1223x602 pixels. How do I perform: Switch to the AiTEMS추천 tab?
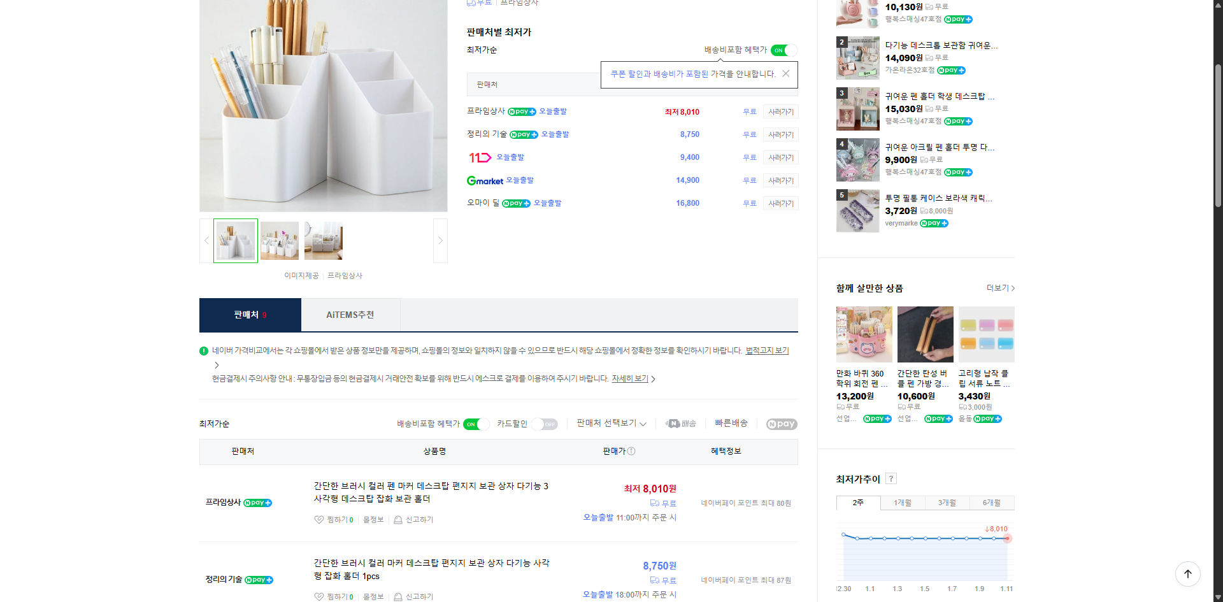[x=350, y=314]
